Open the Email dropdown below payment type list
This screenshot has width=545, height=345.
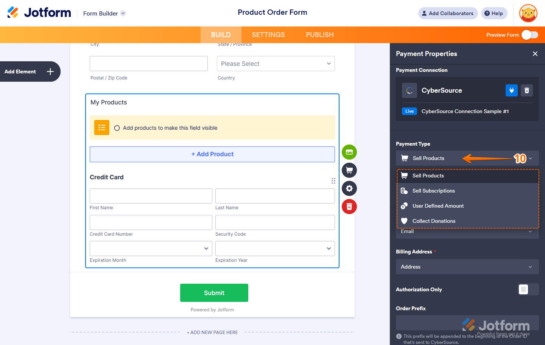467,232
